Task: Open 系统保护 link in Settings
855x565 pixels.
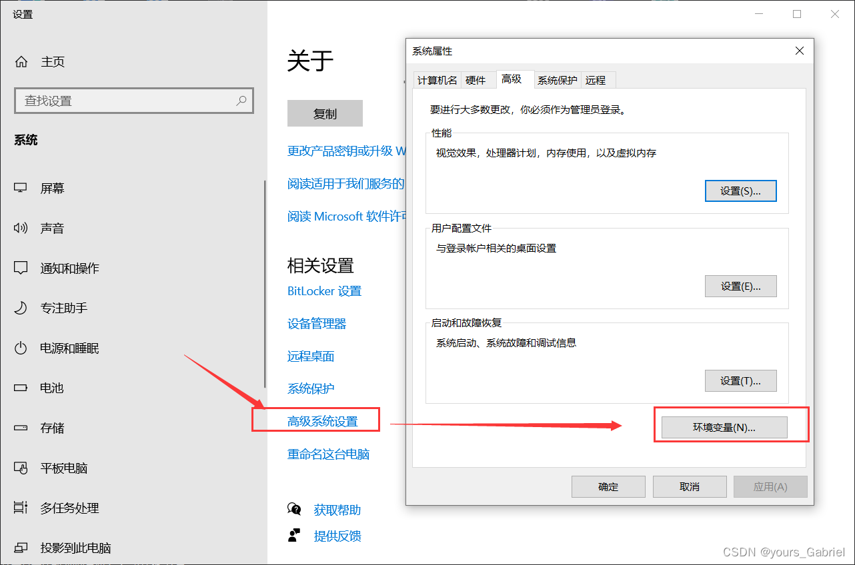Action: pos(311,388)
